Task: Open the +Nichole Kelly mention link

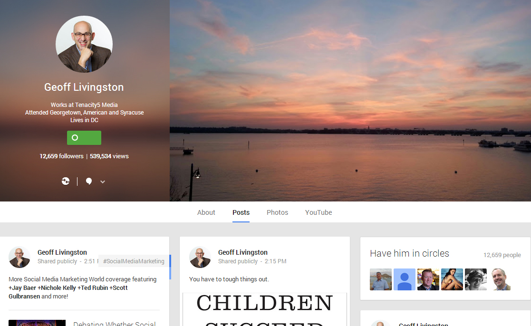Action: (58, 288)
